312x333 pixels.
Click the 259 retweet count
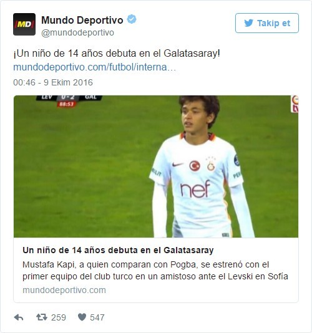click(x=59, y=317)
